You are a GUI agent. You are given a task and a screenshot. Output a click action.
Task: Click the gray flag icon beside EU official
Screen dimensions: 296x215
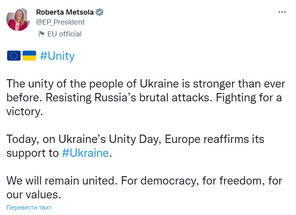[41, 34]
